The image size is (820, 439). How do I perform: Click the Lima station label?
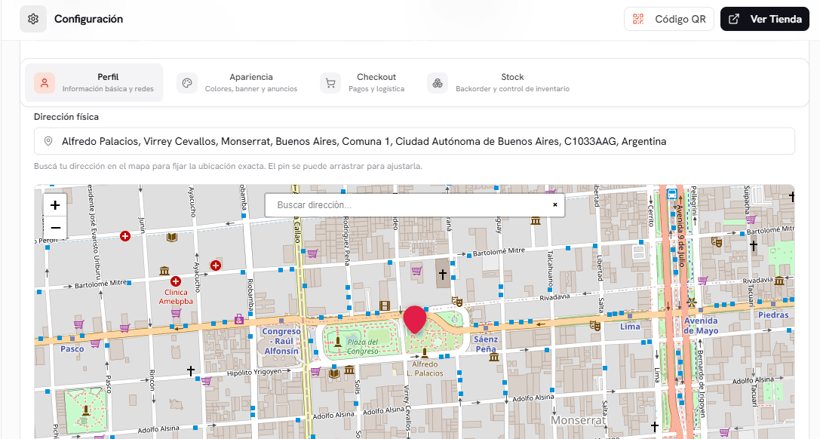tap(630, 327)
